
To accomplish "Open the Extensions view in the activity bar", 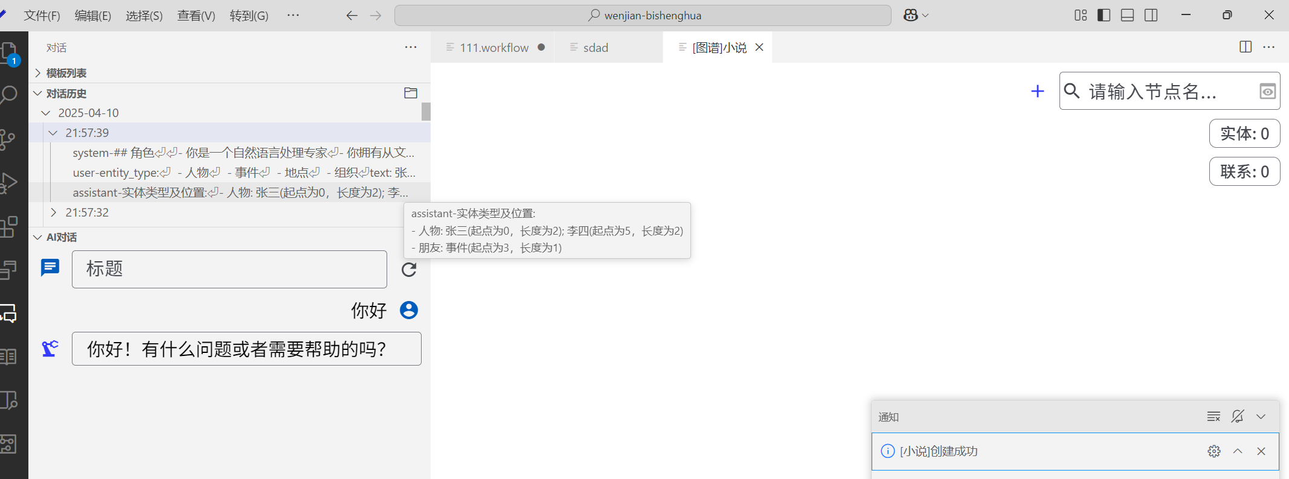I will [x=8, y=227].
